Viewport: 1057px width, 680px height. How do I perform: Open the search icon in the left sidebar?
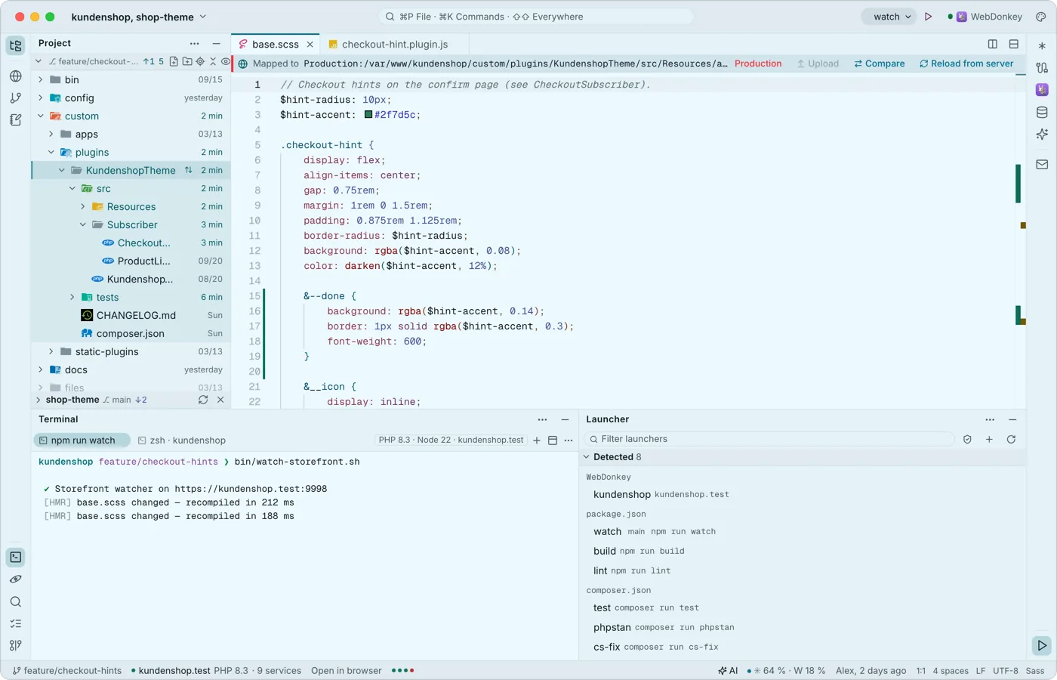pyautogui.click(x=16, y=601)
